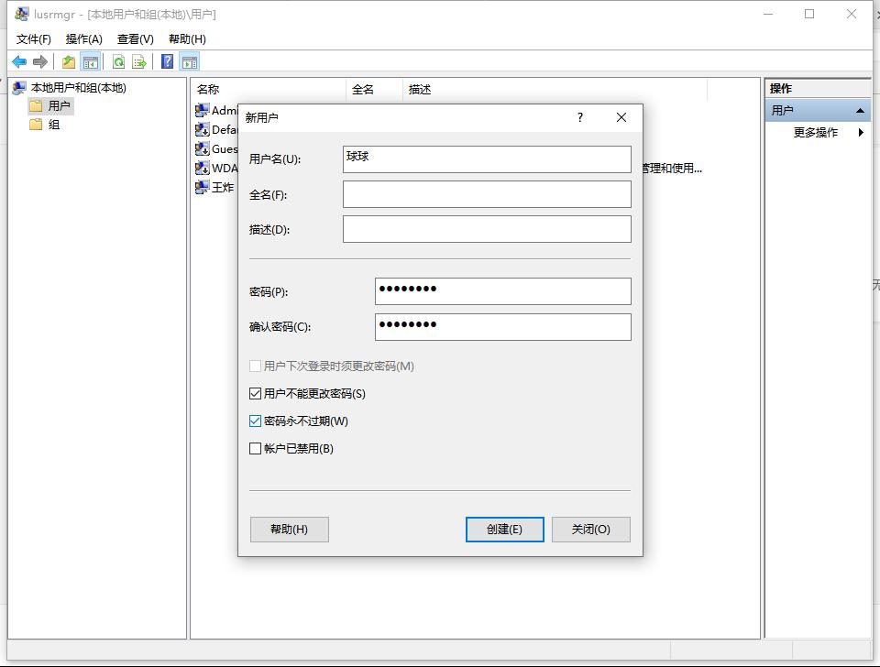This screenshot has width=880, height=667.
Task: Click the 全名(F) input field
Action: click(x=487, y=194)
